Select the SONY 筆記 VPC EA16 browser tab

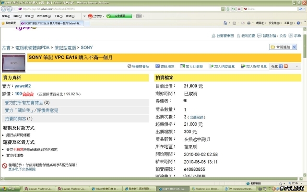pos(52,24)
